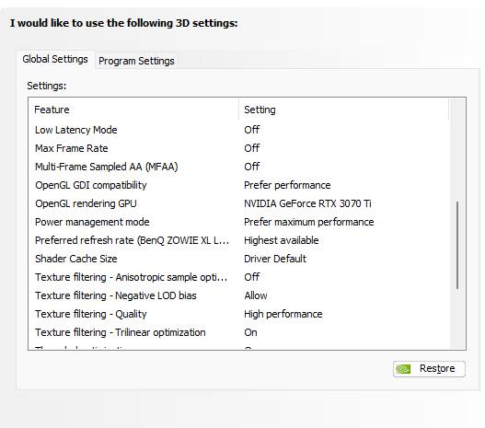The image size is (485, 428).
Task: Change Power management mode value
Action: point(308,222)
